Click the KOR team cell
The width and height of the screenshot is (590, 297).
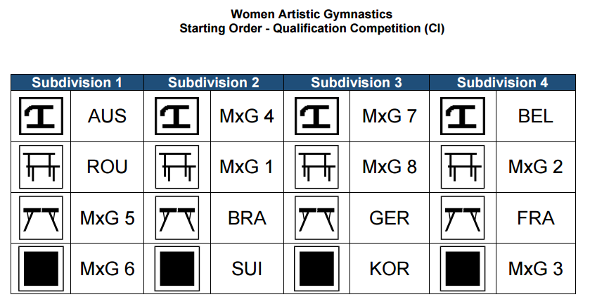coord(389,269)
